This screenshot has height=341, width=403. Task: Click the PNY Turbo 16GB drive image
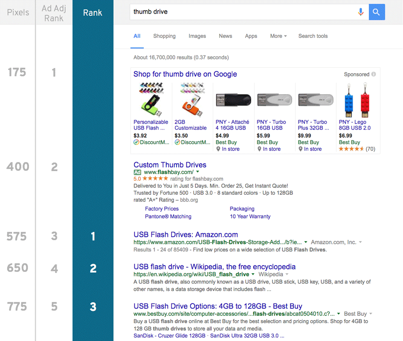[x=275, y=100]
